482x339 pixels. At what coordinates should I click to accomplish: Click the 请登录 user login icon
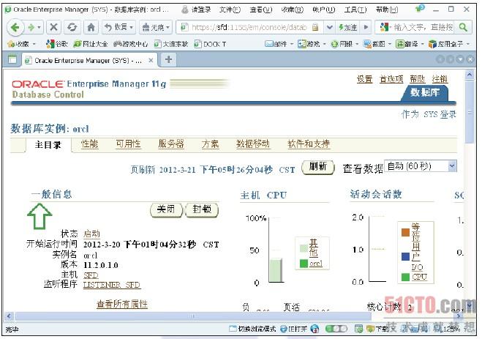196,10
